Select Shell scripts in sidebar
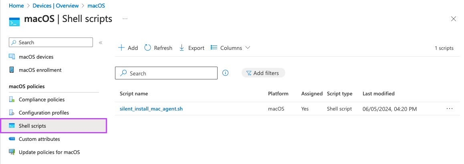 (x=32, y=126)
